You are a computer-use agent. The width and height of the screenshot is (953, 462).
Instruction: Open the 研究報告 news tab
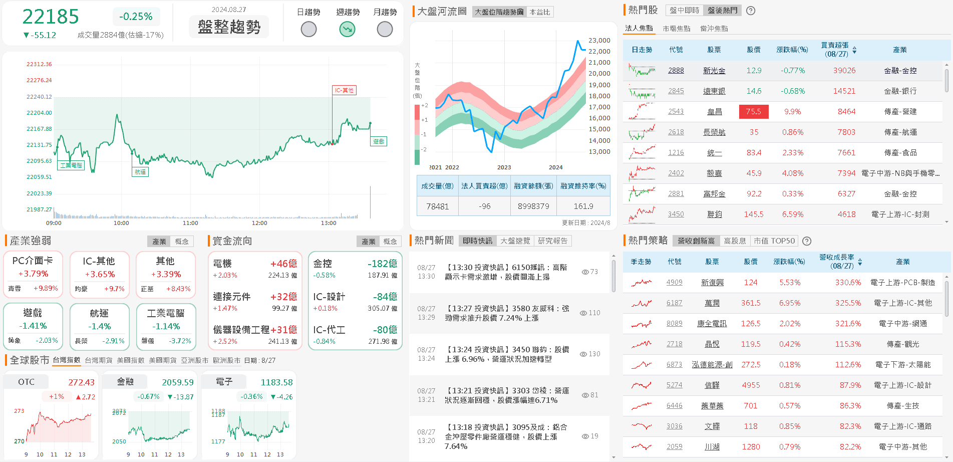(x=553, y=241)
